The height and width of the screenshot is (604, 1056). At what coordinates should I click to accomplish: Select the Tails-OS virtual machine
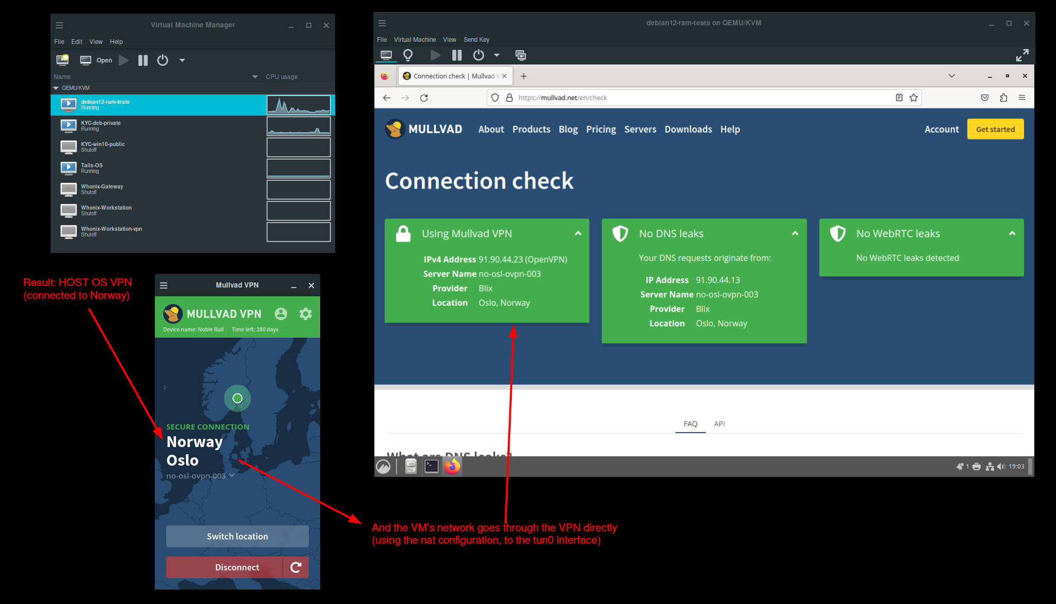pos(192,168)
